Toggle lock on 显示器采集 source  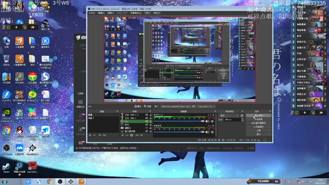(151, 131)
